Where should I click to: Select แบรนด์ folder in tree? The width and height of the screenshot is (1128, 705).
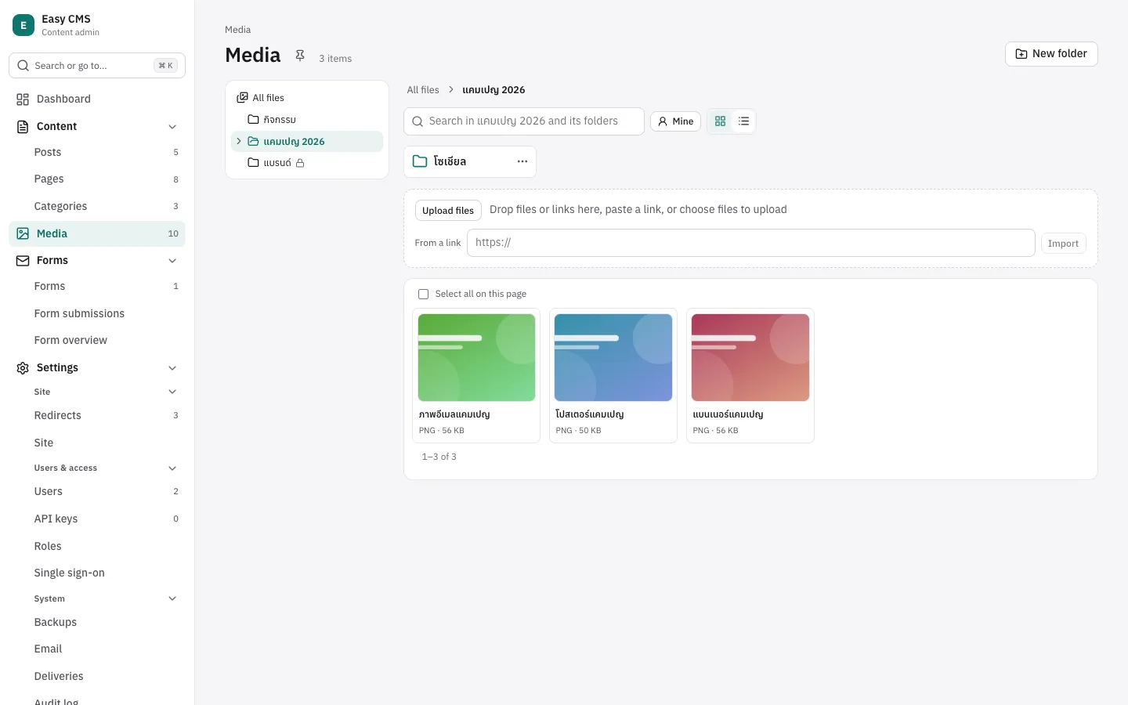point(307,163)
